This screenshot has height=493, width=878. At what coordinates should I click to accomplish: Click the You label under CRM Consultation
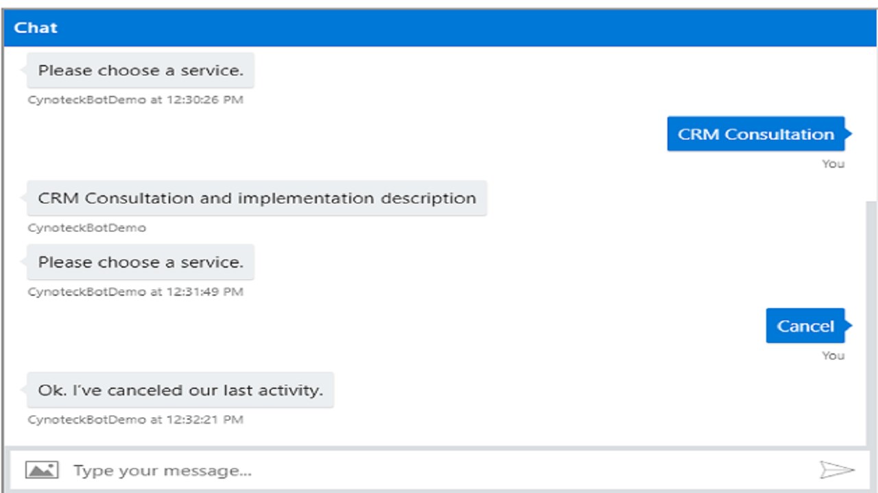coord(833,164)
